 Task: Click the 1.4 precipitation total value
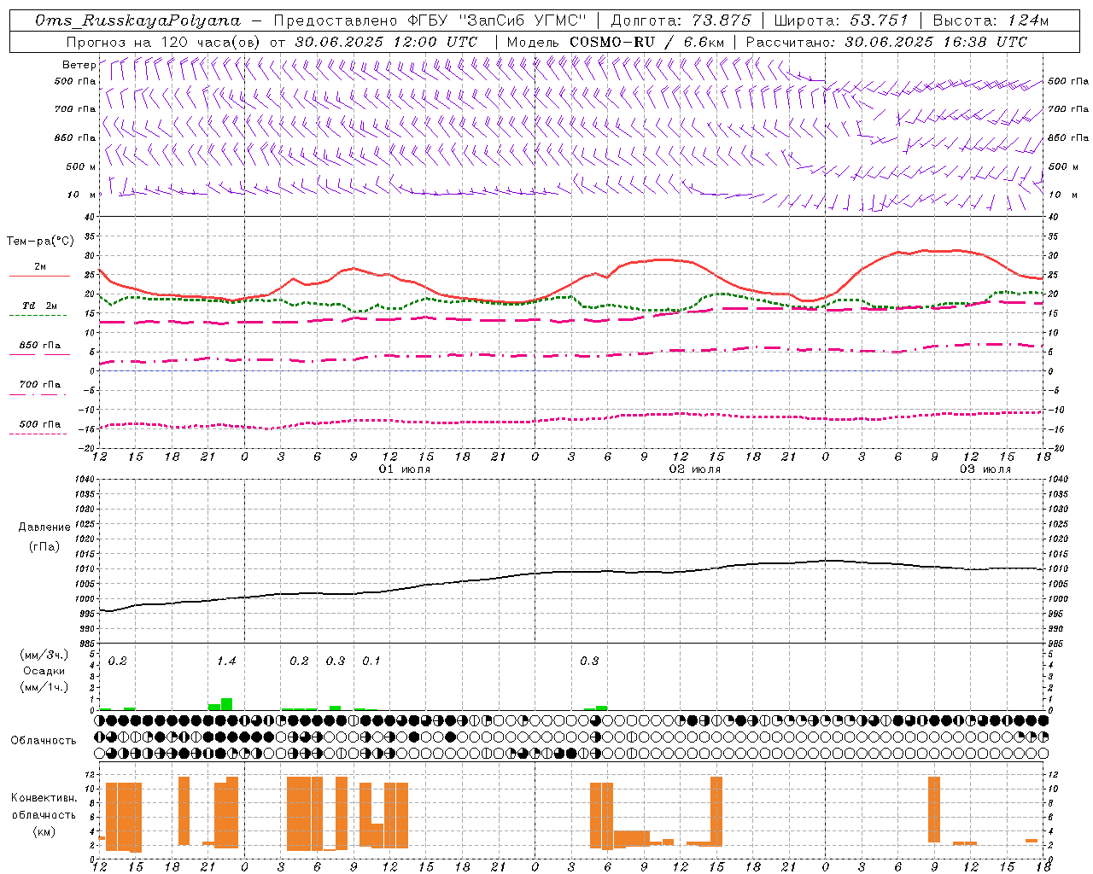point(226,661)
